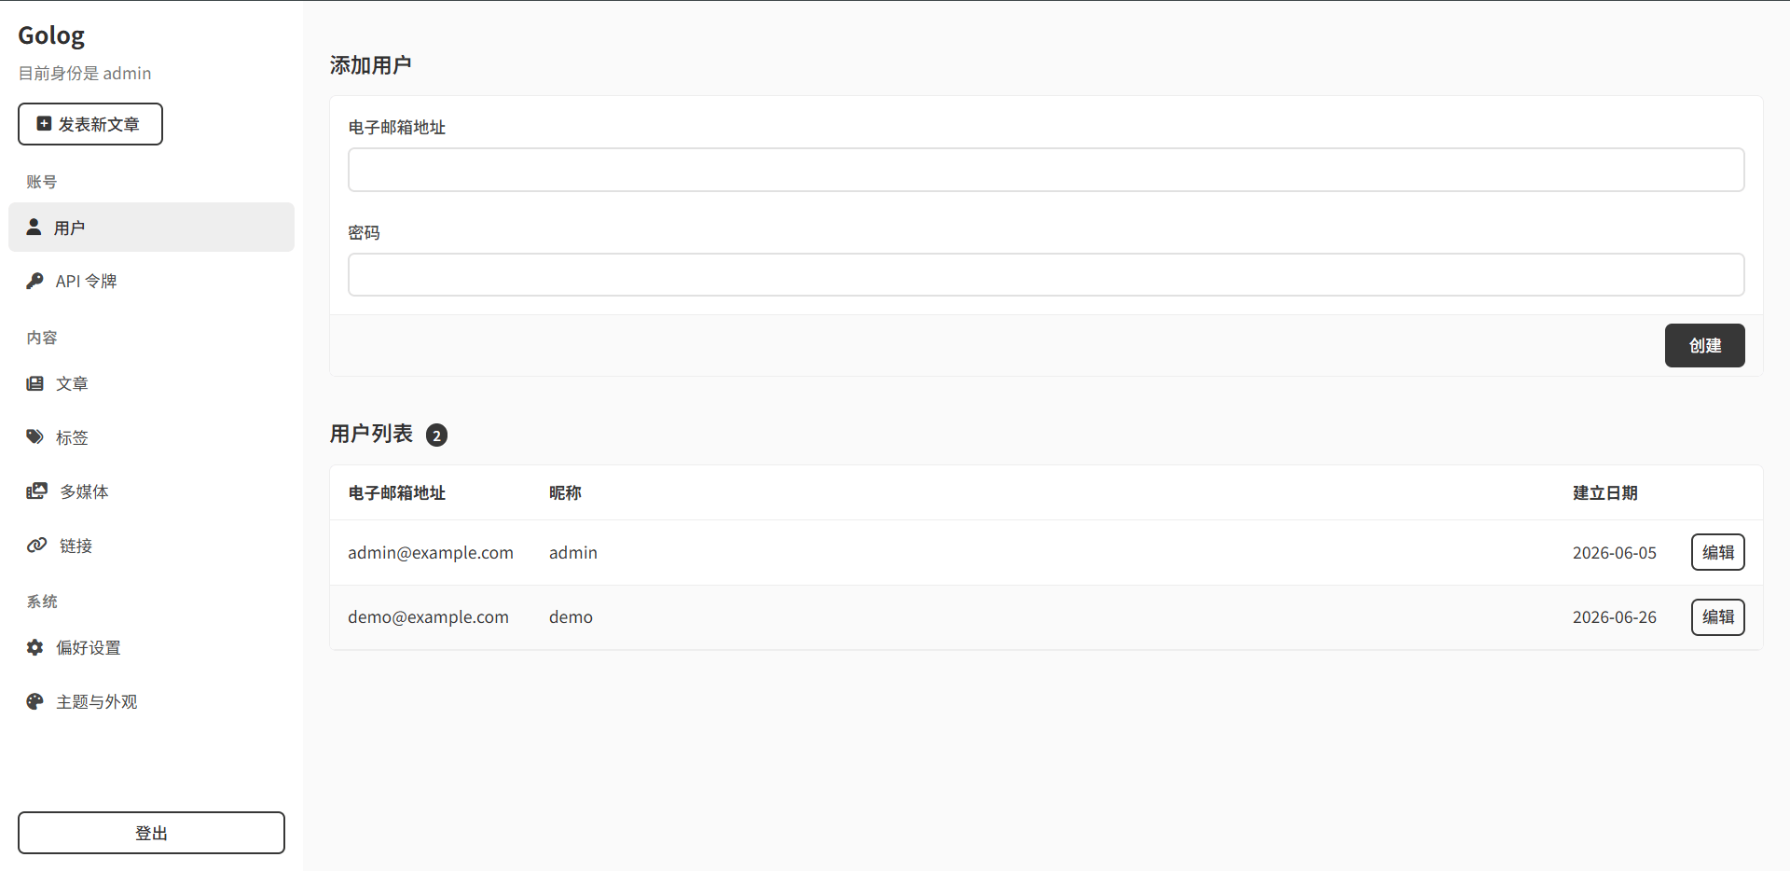Screen dimensions: 1790x871
Task: Go to 主题与外观 settings
Action: point(151,701)
